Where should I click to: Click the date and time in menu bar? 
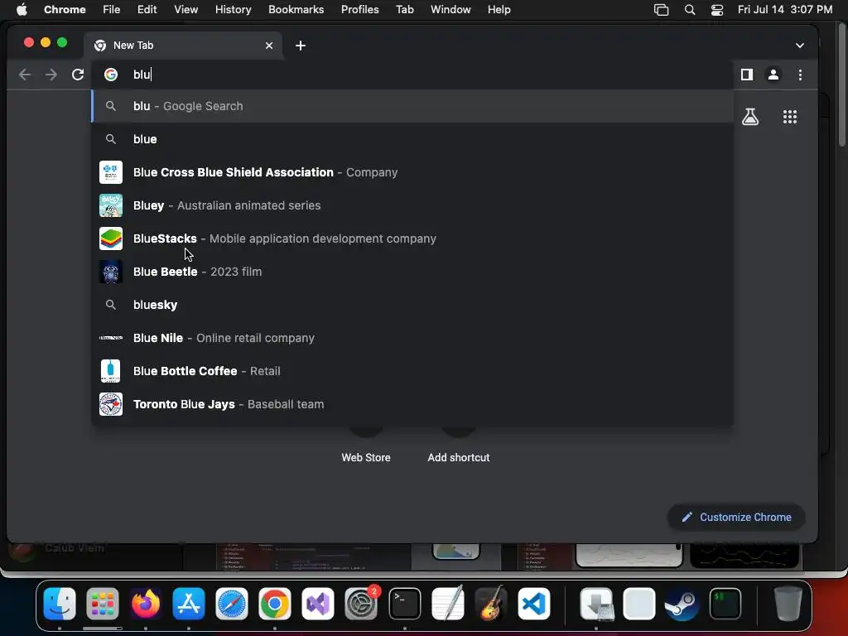785,10
